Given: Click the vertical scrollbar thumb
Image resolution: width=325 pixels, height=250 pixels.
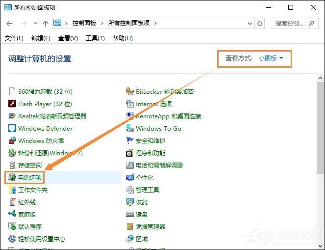Looking at the screenshot, I should (320, 128).
